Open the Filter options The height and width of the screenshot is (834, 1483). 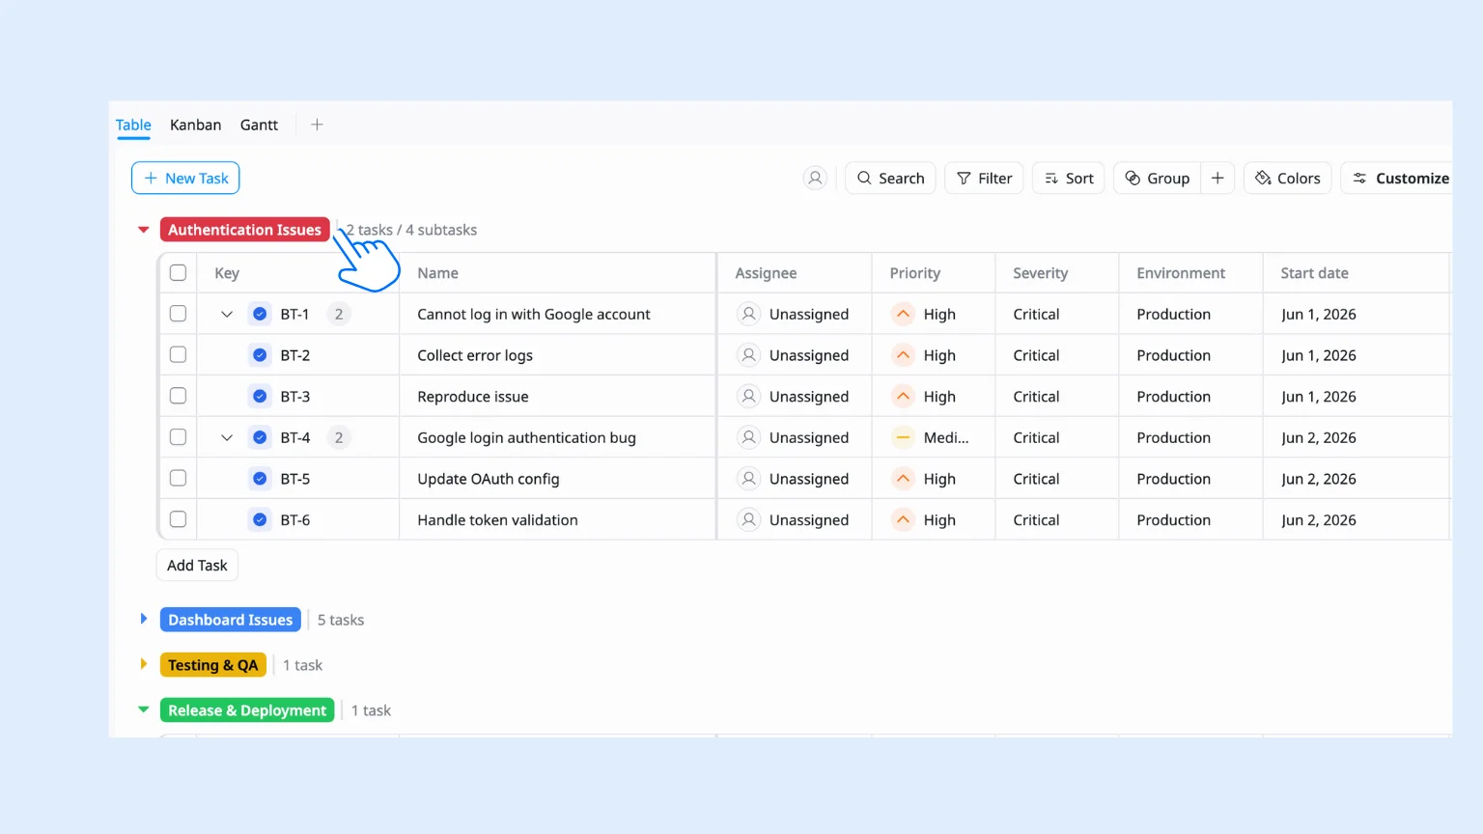[x=984, y=178]
